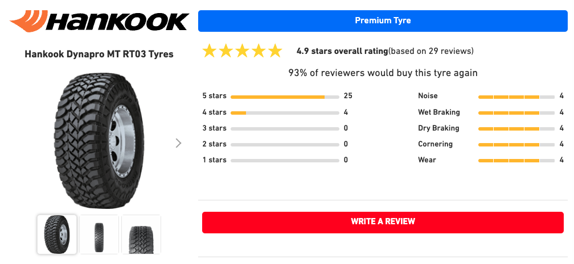
Task: Click the Hankook logo
Action: pyautogui.click(x=99, y=22)
